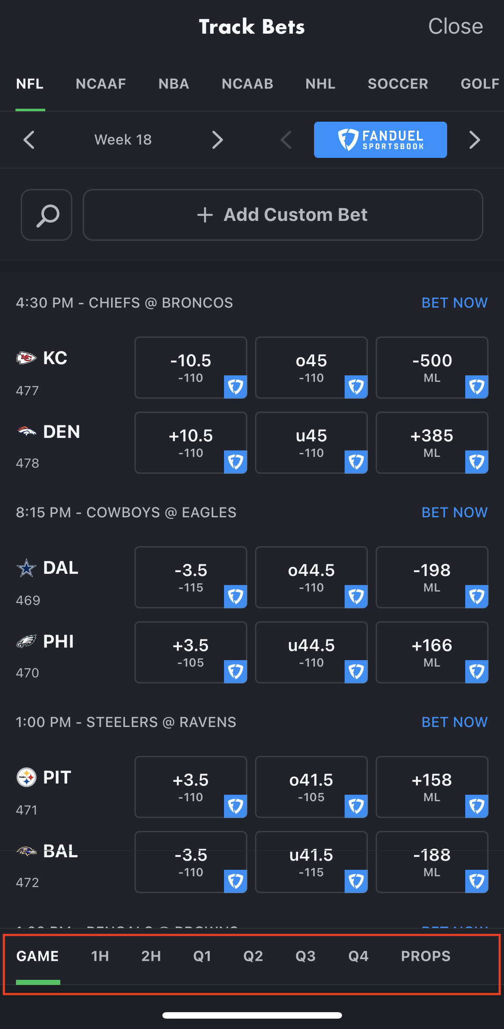Tap the Baltimore Ravens logo
Screen dimensions: 504x1029
pyautogui.click(x=26, y=851)
